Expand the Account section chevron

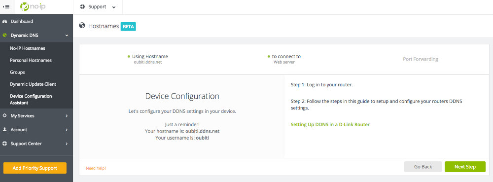click(x=67, y=130)
